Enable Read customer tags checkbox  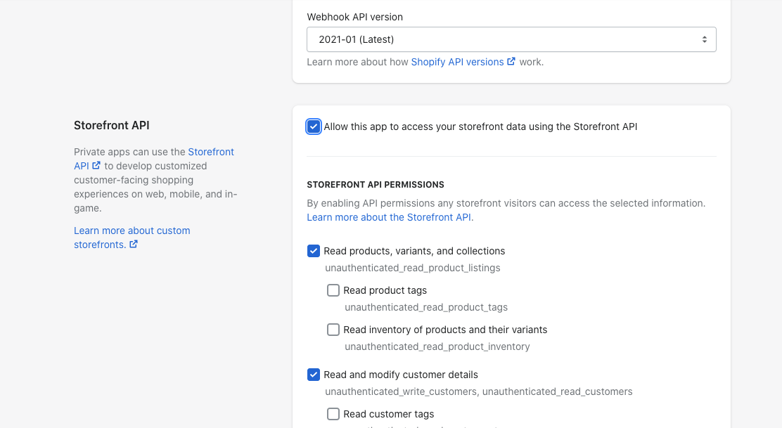tap(333, 414)
